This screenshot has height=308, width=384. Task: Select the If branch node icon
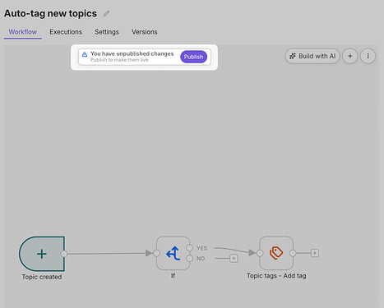pos(173,253)
